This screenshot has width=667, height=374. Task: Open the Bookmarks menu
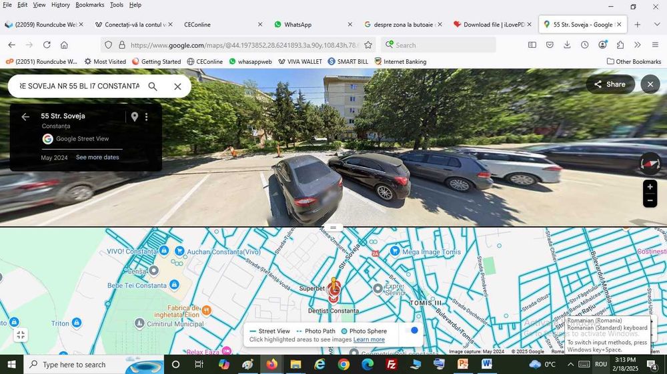(x=90, y=5)
